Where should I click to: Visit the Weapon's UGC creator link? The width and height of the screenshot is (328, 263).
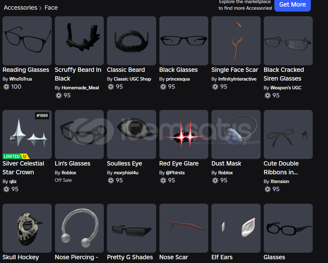(286, 88)
